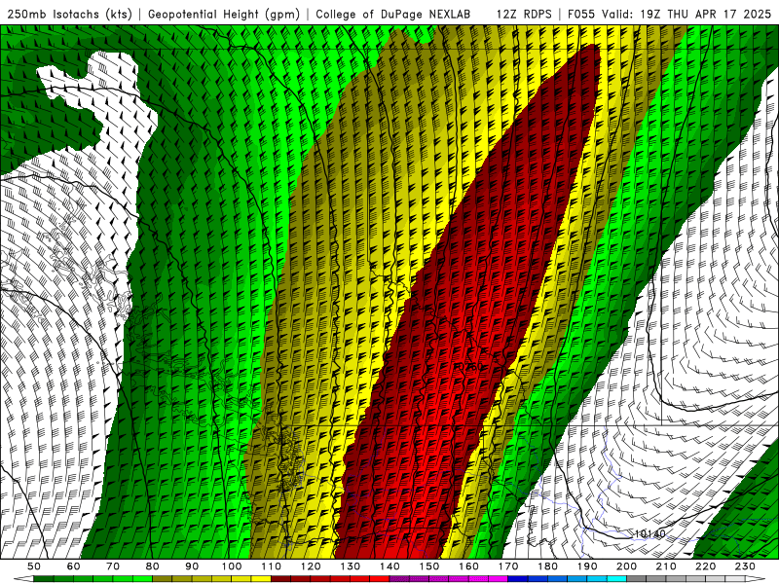779x584 pixels.
Task: Click the darkest green swatch starting at 50
Action: pos(44,578)
